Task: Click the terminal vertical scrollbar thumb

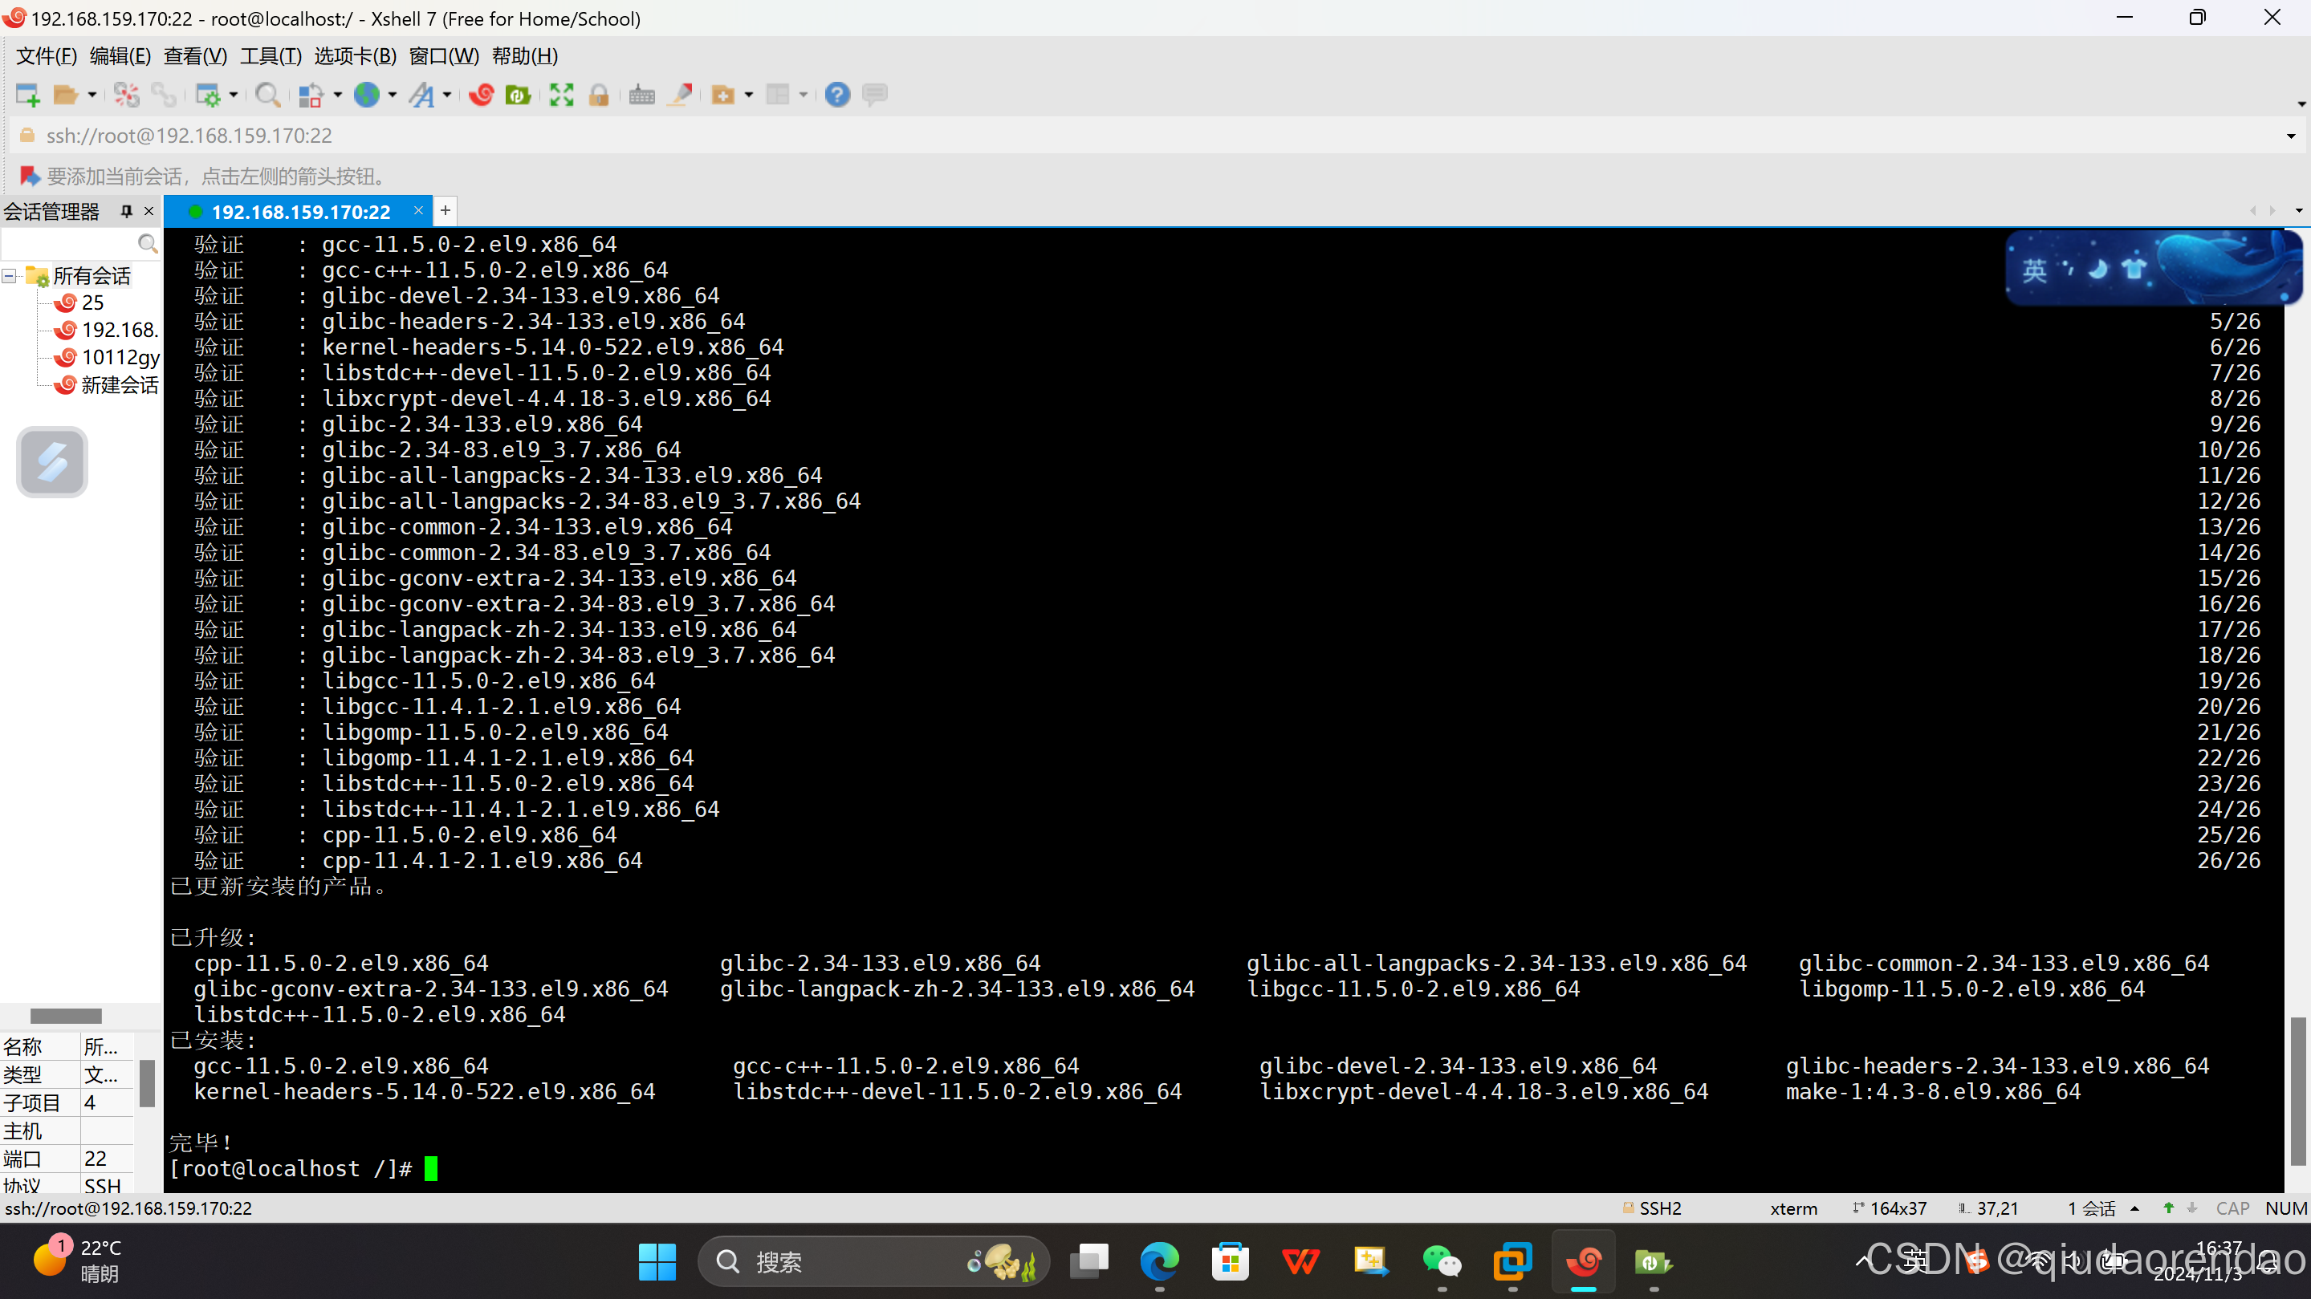Action: coord(2297,1090)
